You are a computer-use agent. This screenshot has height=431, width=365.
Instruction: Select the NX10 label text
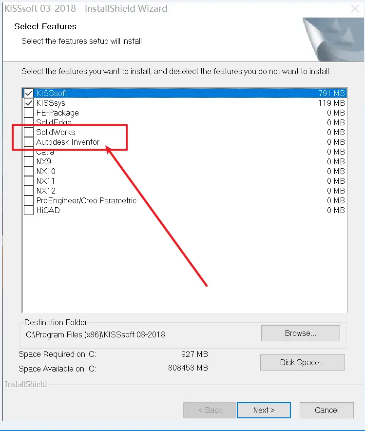click(46, 171)
